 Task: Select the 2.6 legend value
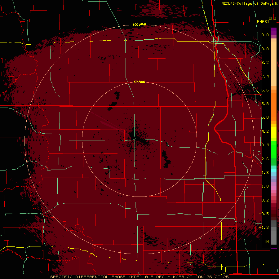[265, 159]
